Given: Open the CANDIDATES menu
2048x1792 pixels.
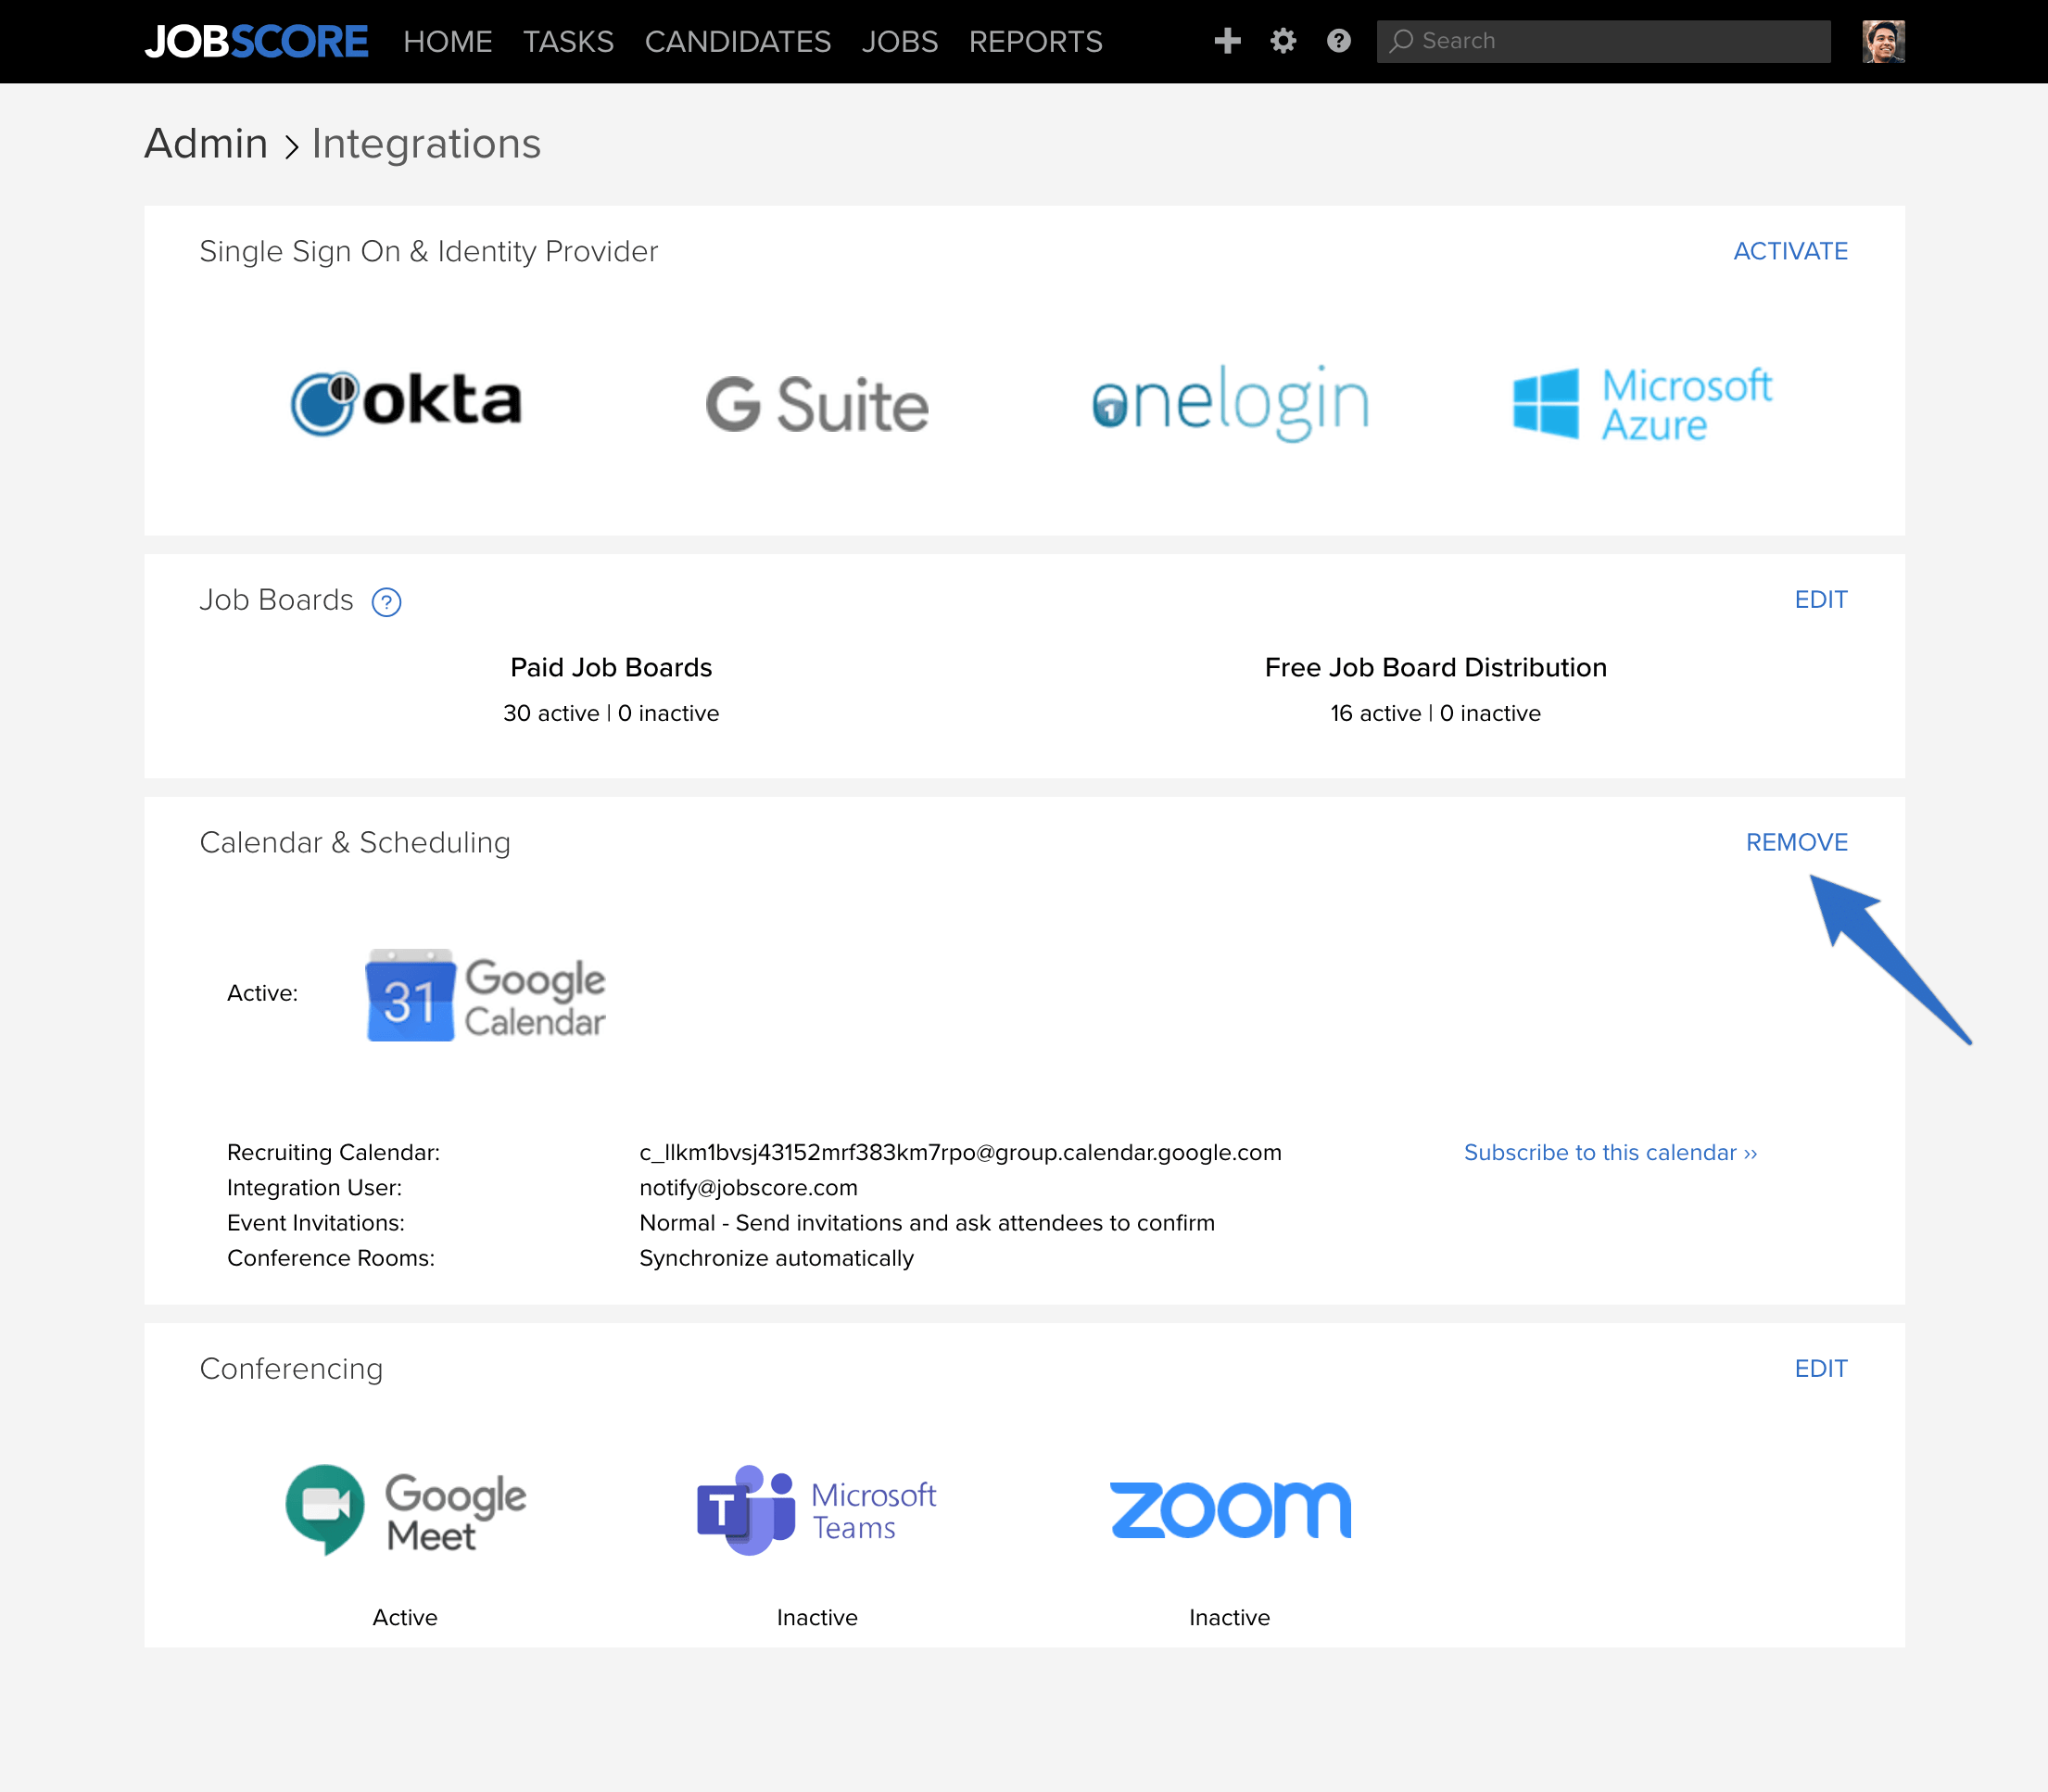Looking at the screenshot, I should pos(738,41).
